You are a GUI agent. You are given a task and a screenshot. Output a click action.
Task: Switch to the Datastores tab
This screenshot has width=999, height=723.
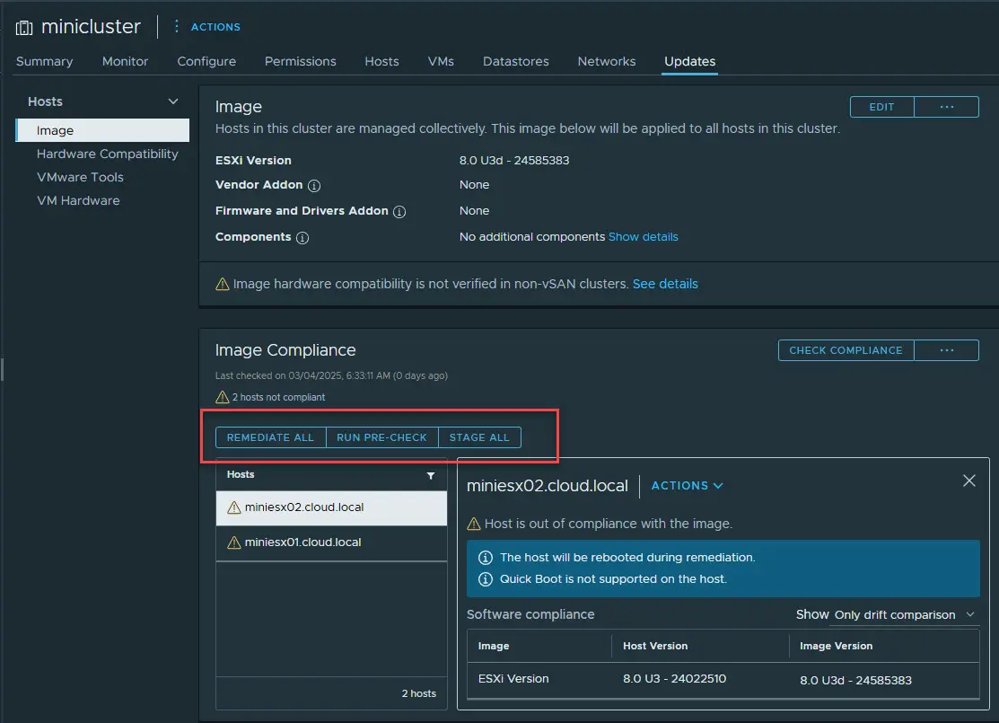[x=515, y=61]
